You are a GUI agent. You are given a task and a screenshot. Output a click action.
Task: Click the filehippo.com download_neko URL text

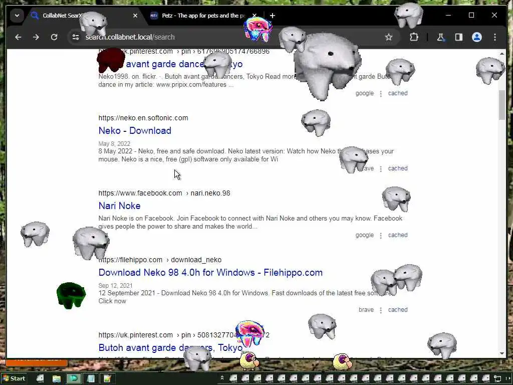pyautogui.click(x=160, y=260)
